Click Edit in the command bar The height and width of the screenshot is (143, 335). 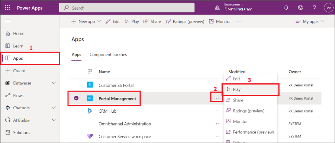113,21
